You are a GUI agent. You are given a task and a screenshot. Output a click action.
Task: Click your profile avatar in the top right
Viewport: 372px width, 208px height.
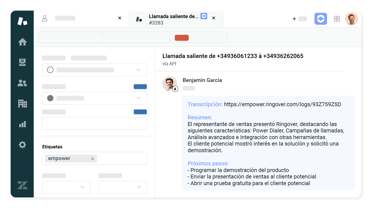[x=352, y=19]
